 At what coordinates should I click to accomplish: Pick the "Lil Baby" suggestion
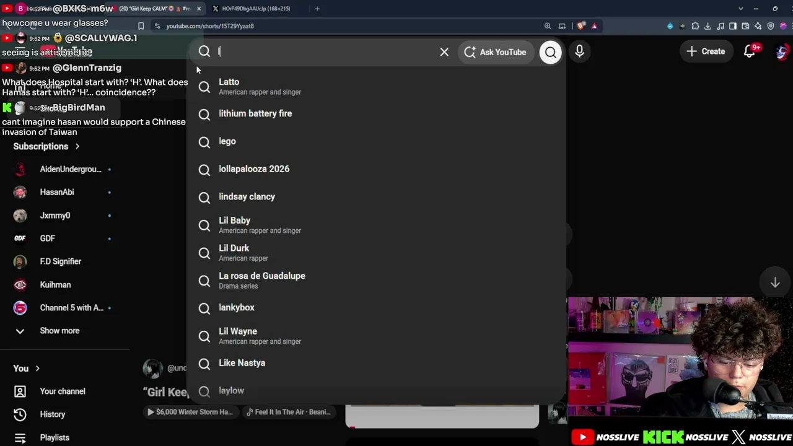377,225
